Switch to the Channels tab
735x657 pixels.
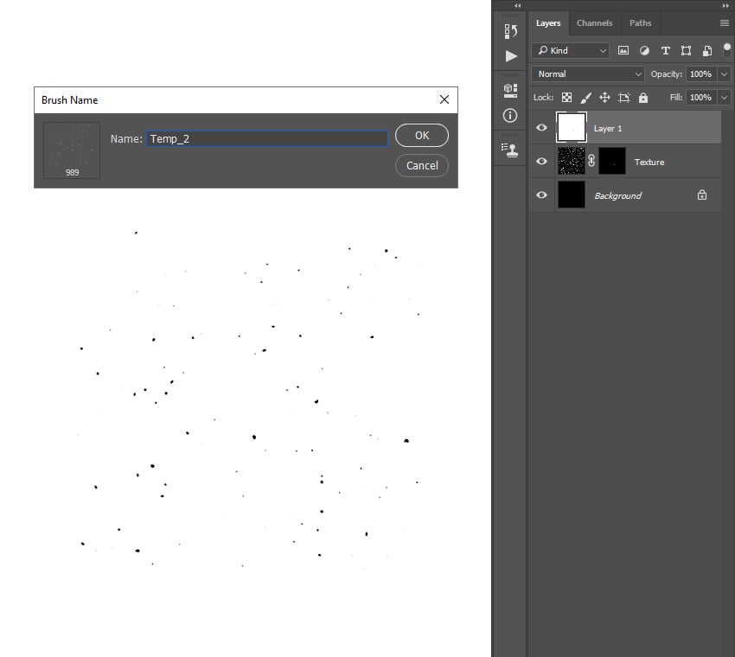[x=595, y=22]
